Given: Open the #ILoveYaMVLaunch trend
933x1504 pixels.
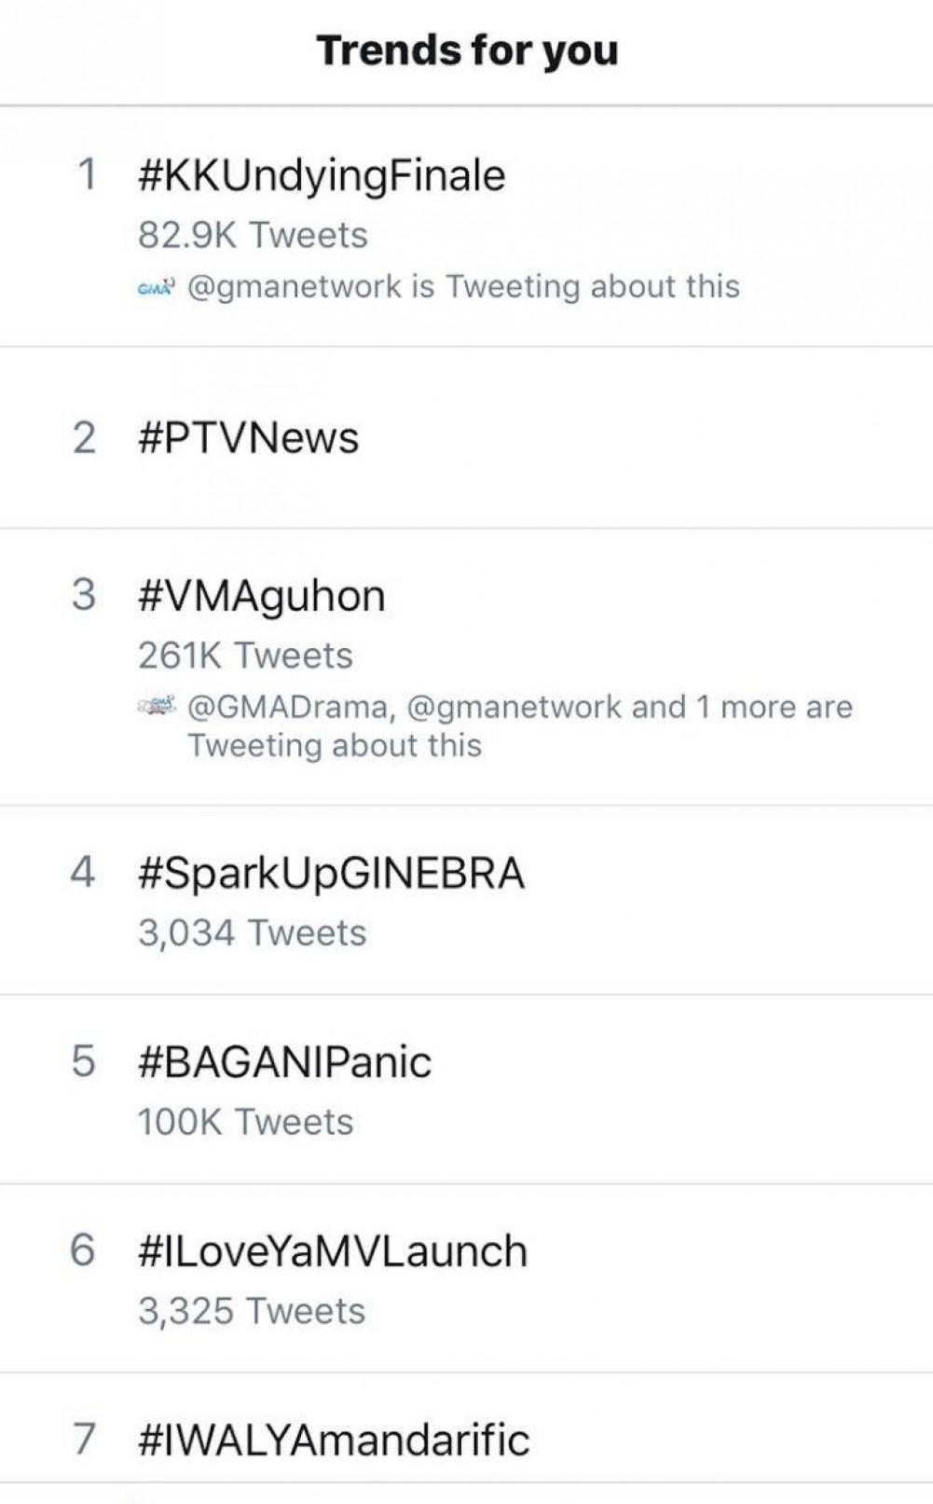Looking at the screenshot, I should click(333, 1251).
